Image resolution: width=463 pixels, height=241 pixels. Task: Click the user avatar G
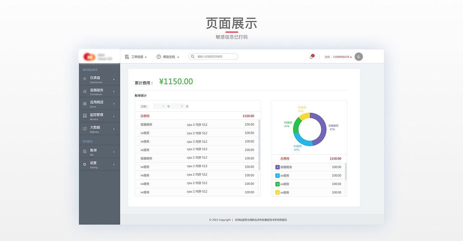click(x=358, y=57)
